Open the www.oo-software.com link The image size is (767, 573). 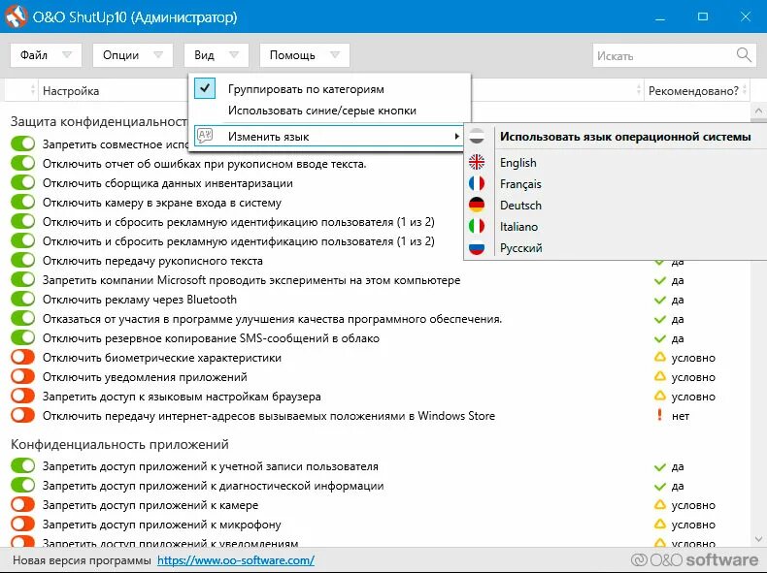[x=236, y=559]
